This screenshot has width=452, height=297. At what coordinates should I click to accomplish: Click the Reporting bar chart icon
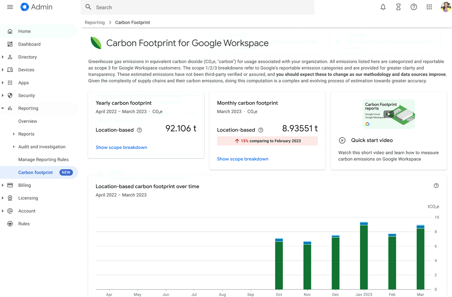[10, 108]
